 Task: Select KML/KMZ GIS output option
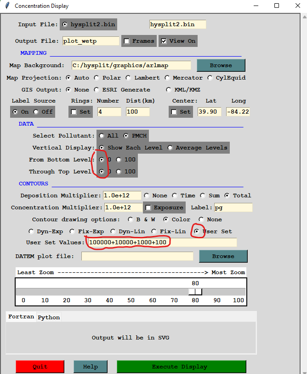pyautogui.click(x=169, y=90)
